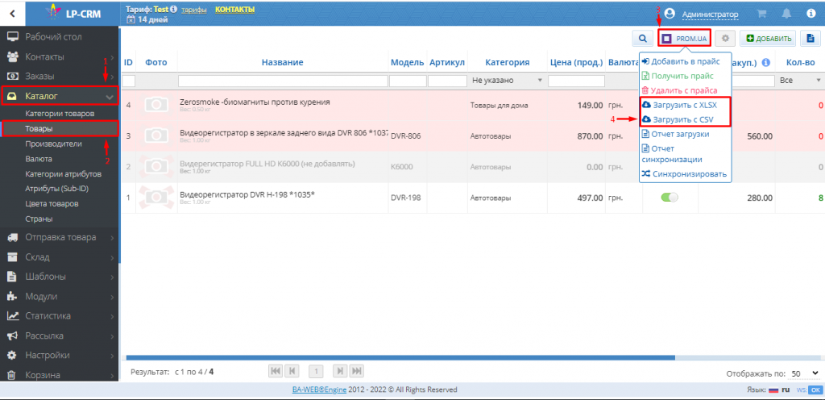This screenshot has width=825, height=400.
Task: Expand Корзина sidebar section
Action: [x=60, y=375]
